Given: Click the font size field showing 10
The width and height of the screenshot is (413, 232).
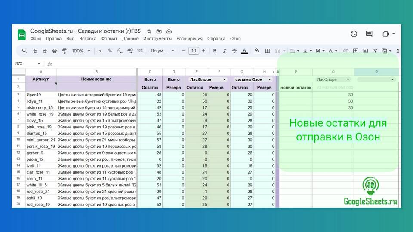Looking at the screenshot, I should click(x=194, y=51).
